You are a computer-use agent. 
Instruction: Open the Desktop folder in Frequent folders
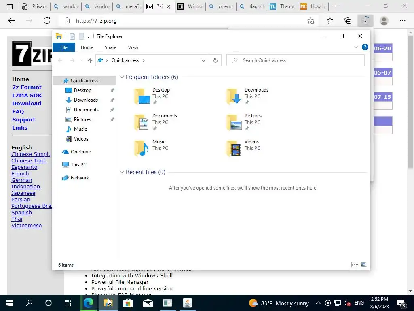(x=152, y=96)
